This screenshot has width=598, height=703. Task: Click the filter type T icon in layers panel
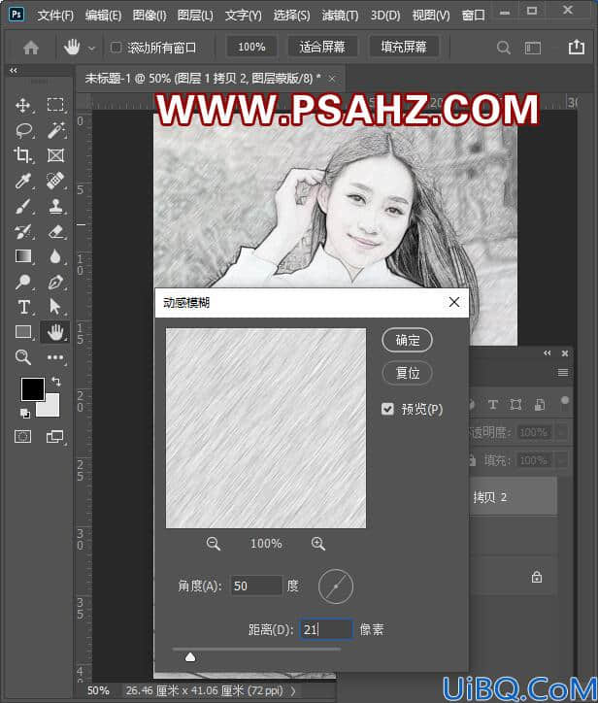click(492, 405)
